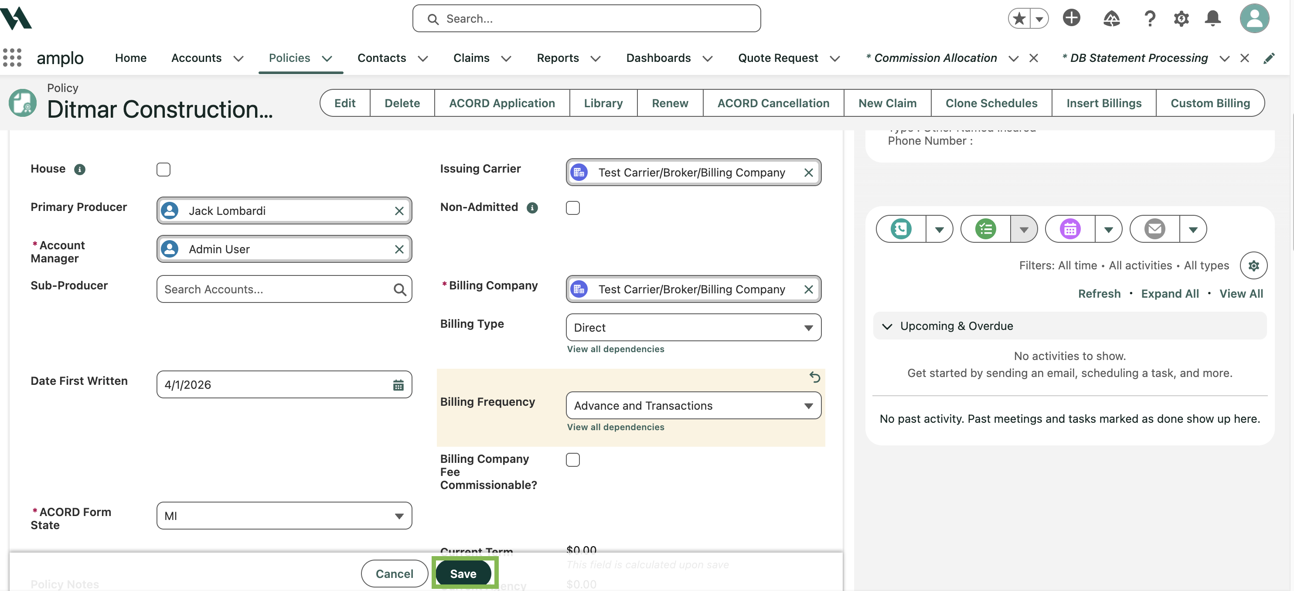Open the Billing Type dropdown
The image size is (1294, 591).
(693, 328)
